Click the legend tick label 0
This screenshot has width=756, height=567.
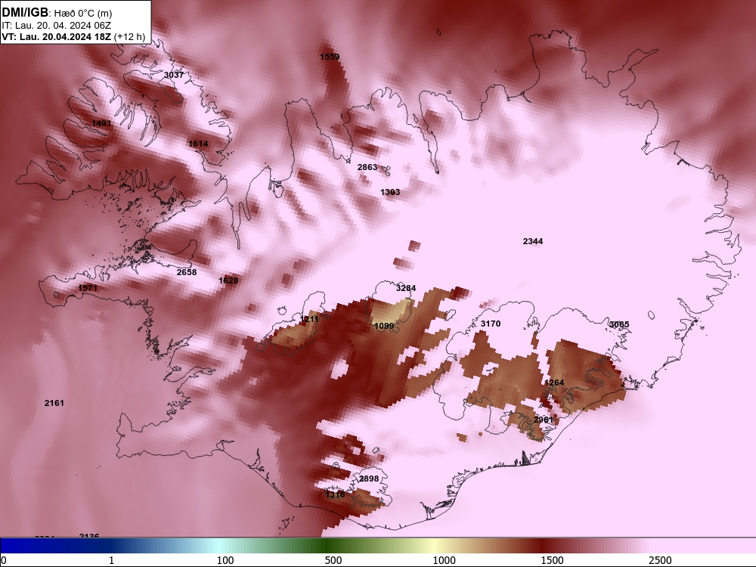[5, 561]
